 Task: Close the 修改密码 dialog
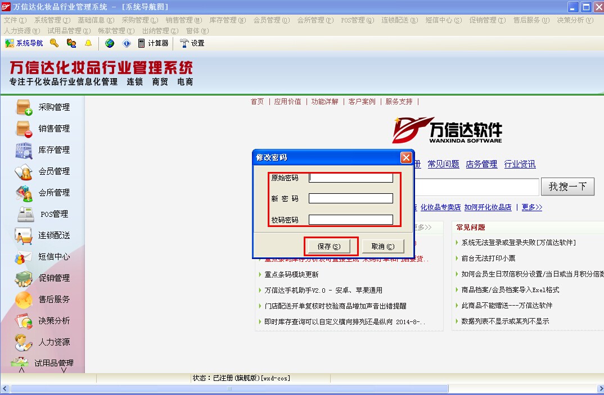405,157
